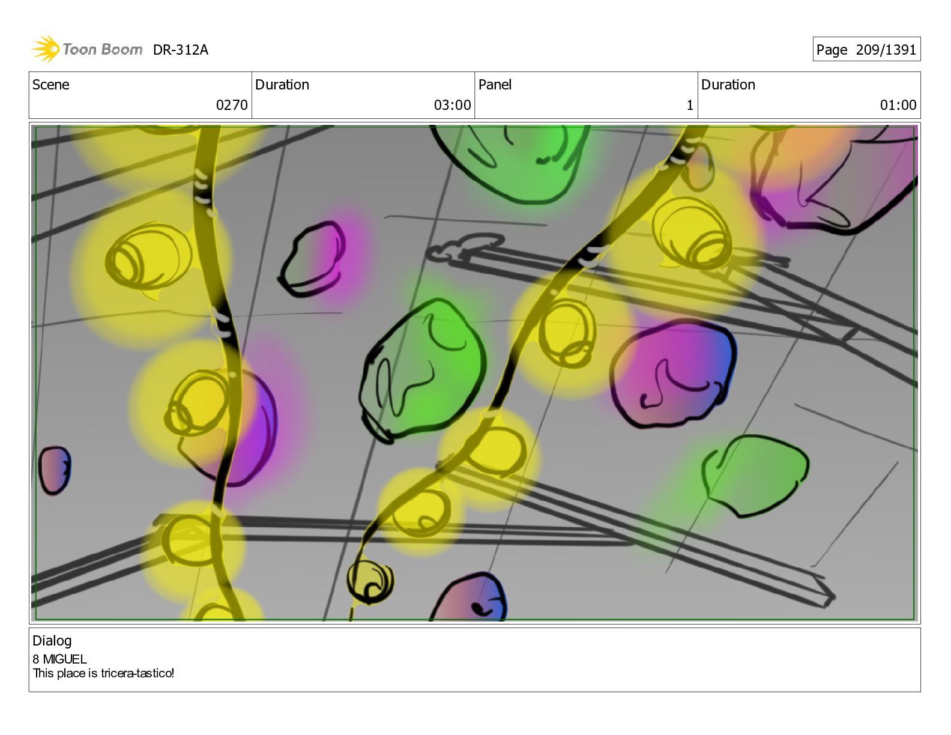Click the storyboard panel image
Image resolution: width=951 pixels, height=735 pixels.
pos(474,373)
